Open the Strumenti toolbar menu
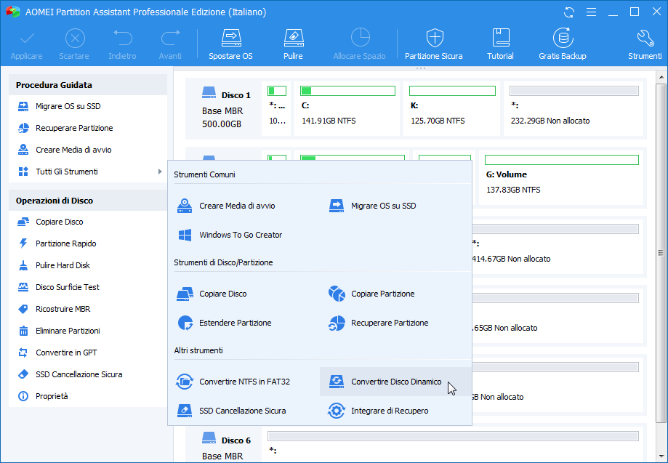This screenshot has height=463, width=668. click(645, 44)
